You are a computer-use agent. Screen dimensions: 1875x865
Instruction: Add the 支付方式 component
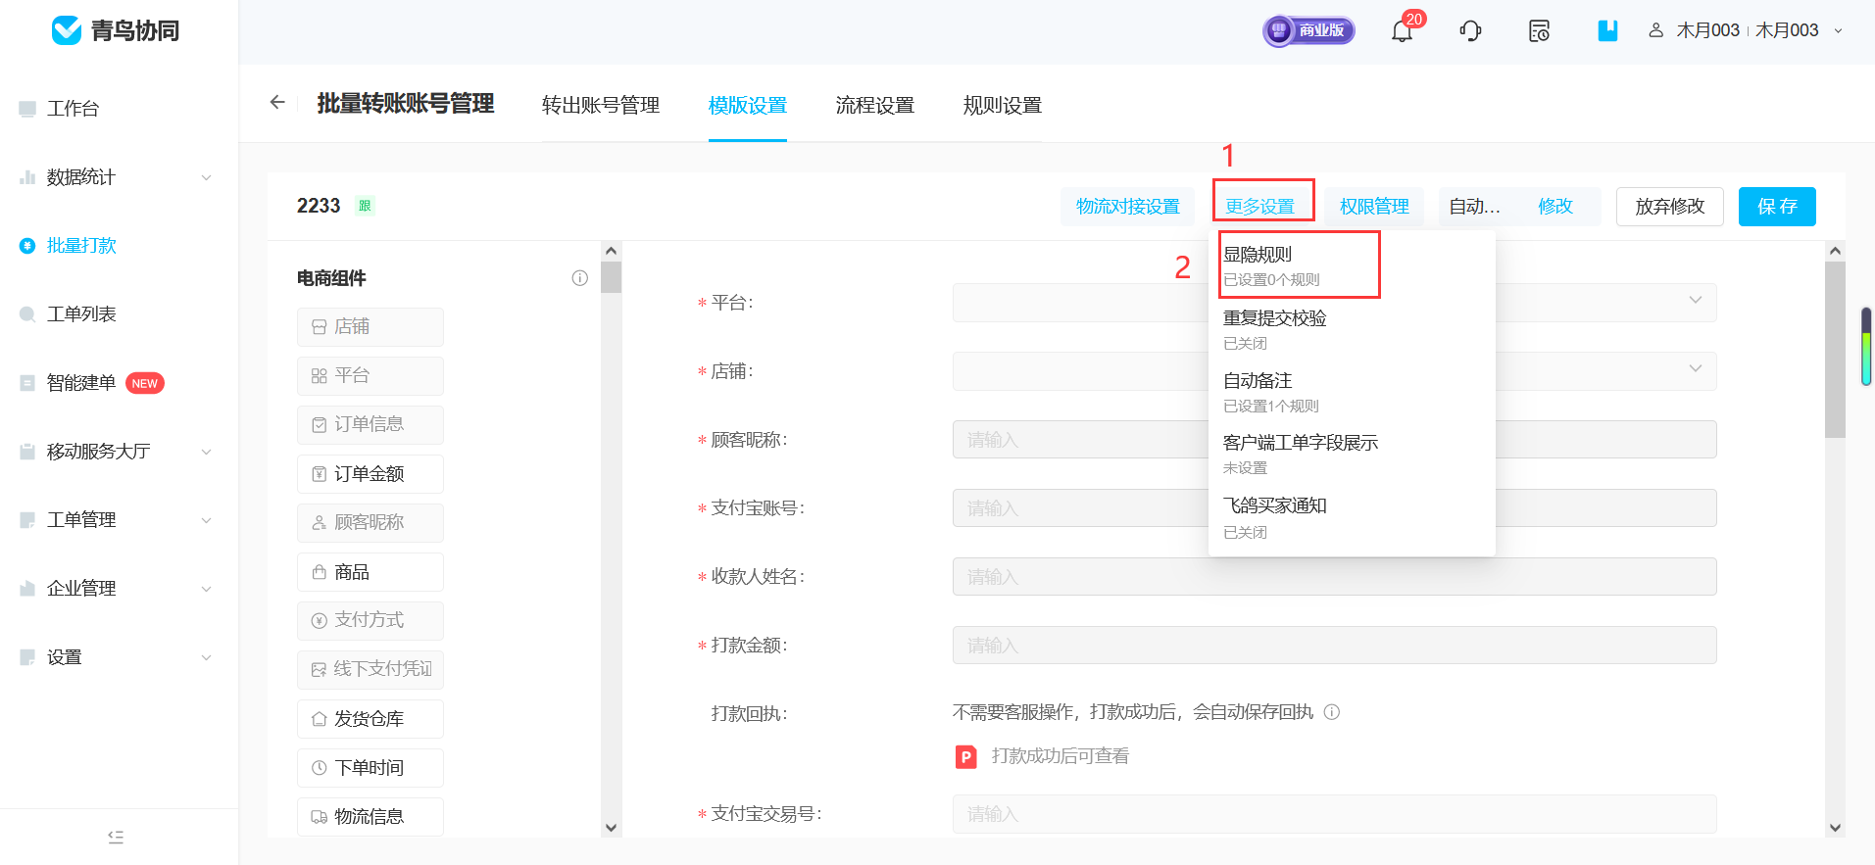click(x=370, y=621)
